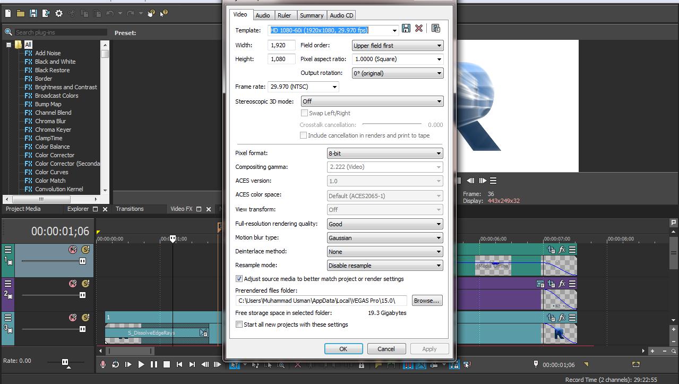Browse for a prerendered files folder
The height and width of the screenshot is (384, 679).
pyautogui.click(x=427, y=301)
